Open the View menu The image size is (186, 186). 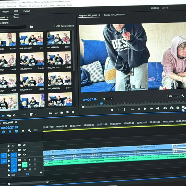tap(52, 6)
